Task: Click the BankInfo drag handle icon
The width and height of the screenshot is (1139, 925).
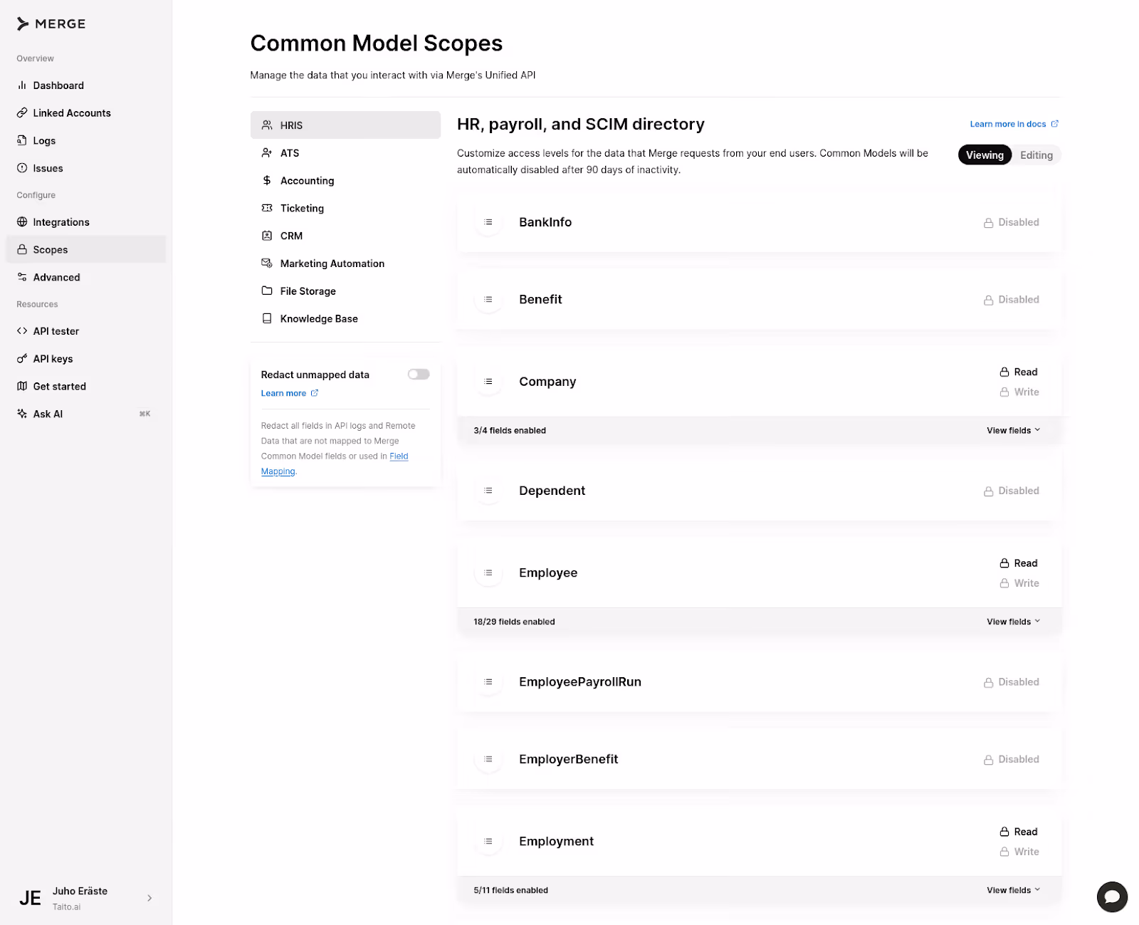Action: pyautogui.click(x=488, y=222)
